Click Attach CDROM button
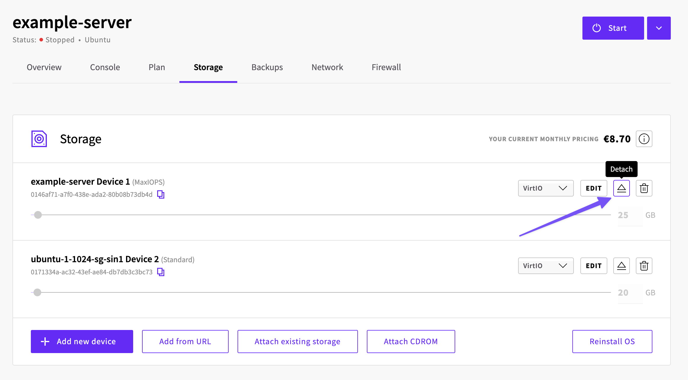Viewport: 688px width, 380px height. 411,342
